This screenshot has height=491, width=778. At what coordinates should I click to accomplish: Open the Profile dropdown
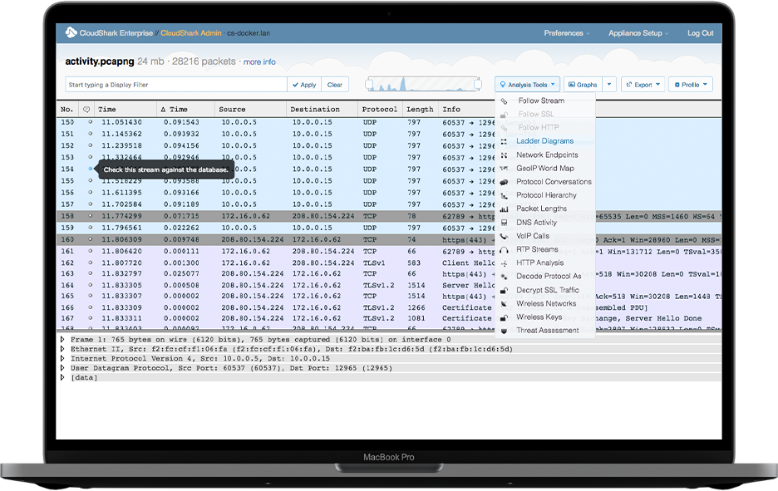pyautogui.click(x=691, y=85)
